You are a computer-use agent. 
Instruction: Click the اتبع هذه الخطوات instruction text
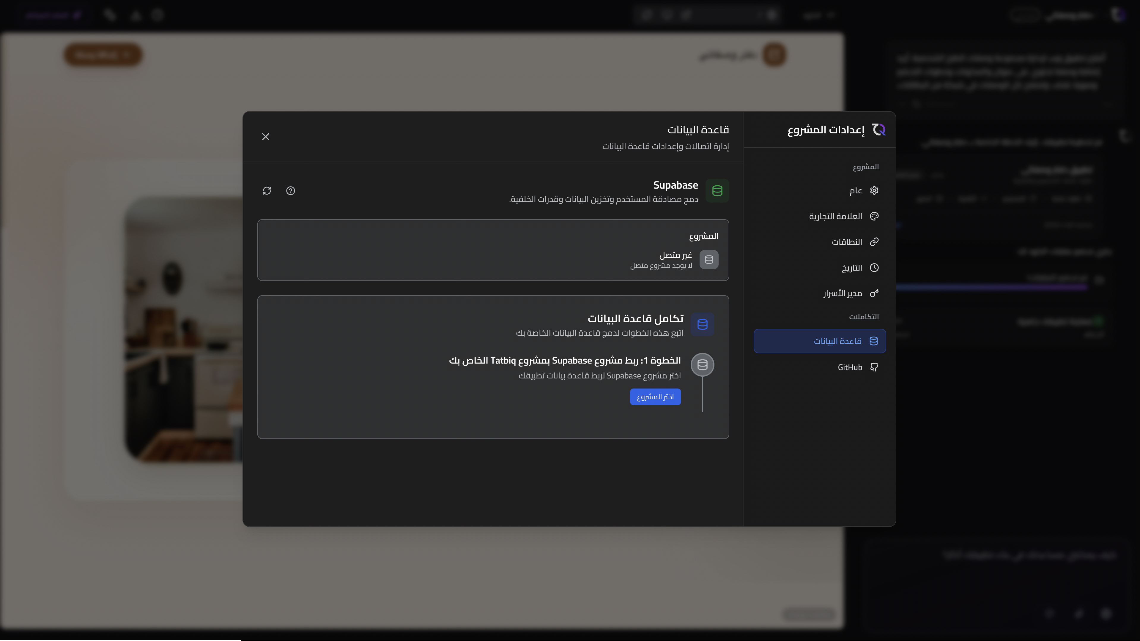pyautogui.click(x=600, y=333)
